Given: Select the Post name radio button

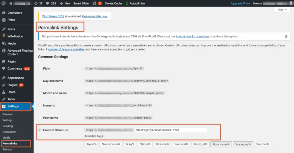Looking at the screenshot, I should [x=40, y=118].
